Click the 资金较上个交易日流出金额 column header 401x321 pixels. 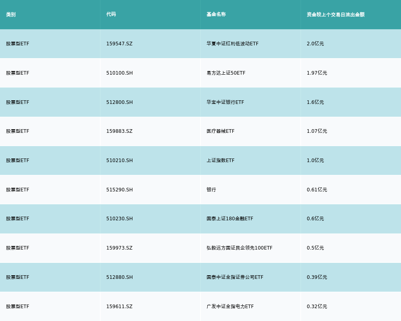336,14
